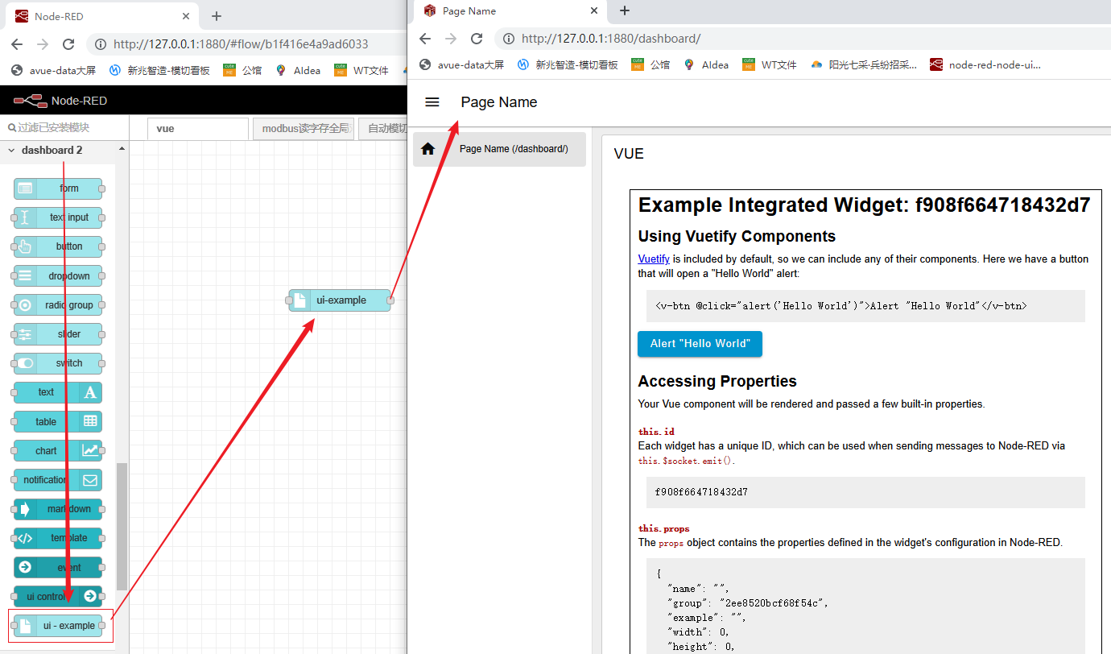Open the AIdea bookmark in Node-RED window
This screenshot has width=1111, height=654.
[x=298, y=71]
